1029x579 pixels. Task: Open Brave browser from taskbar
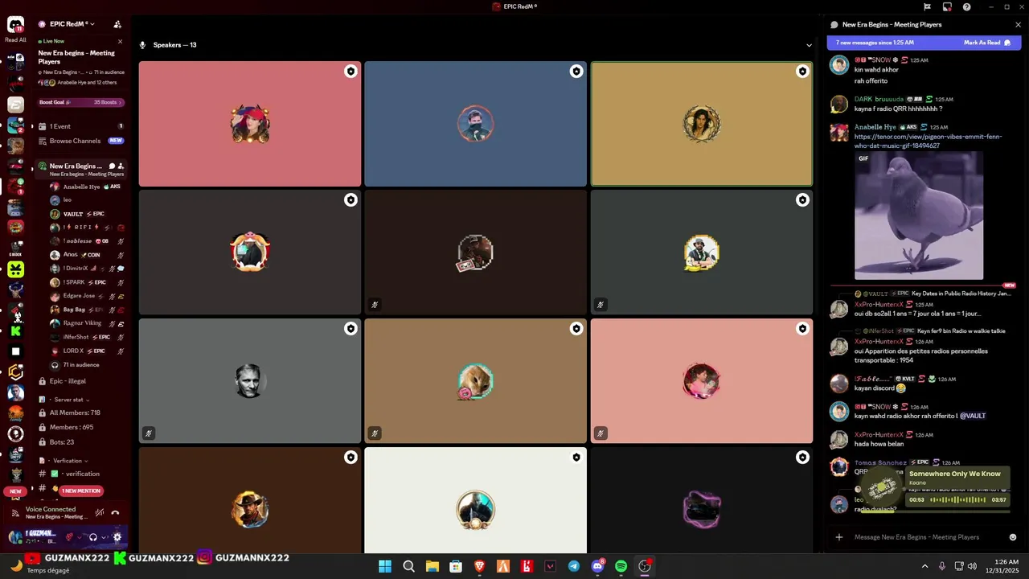480,566
